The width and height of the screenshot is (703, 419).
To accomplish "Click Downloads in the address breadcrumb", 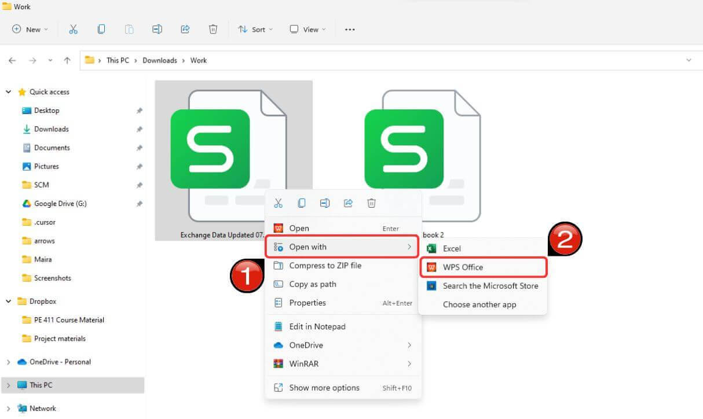I will pyautogui.click(x=160, y=60).
